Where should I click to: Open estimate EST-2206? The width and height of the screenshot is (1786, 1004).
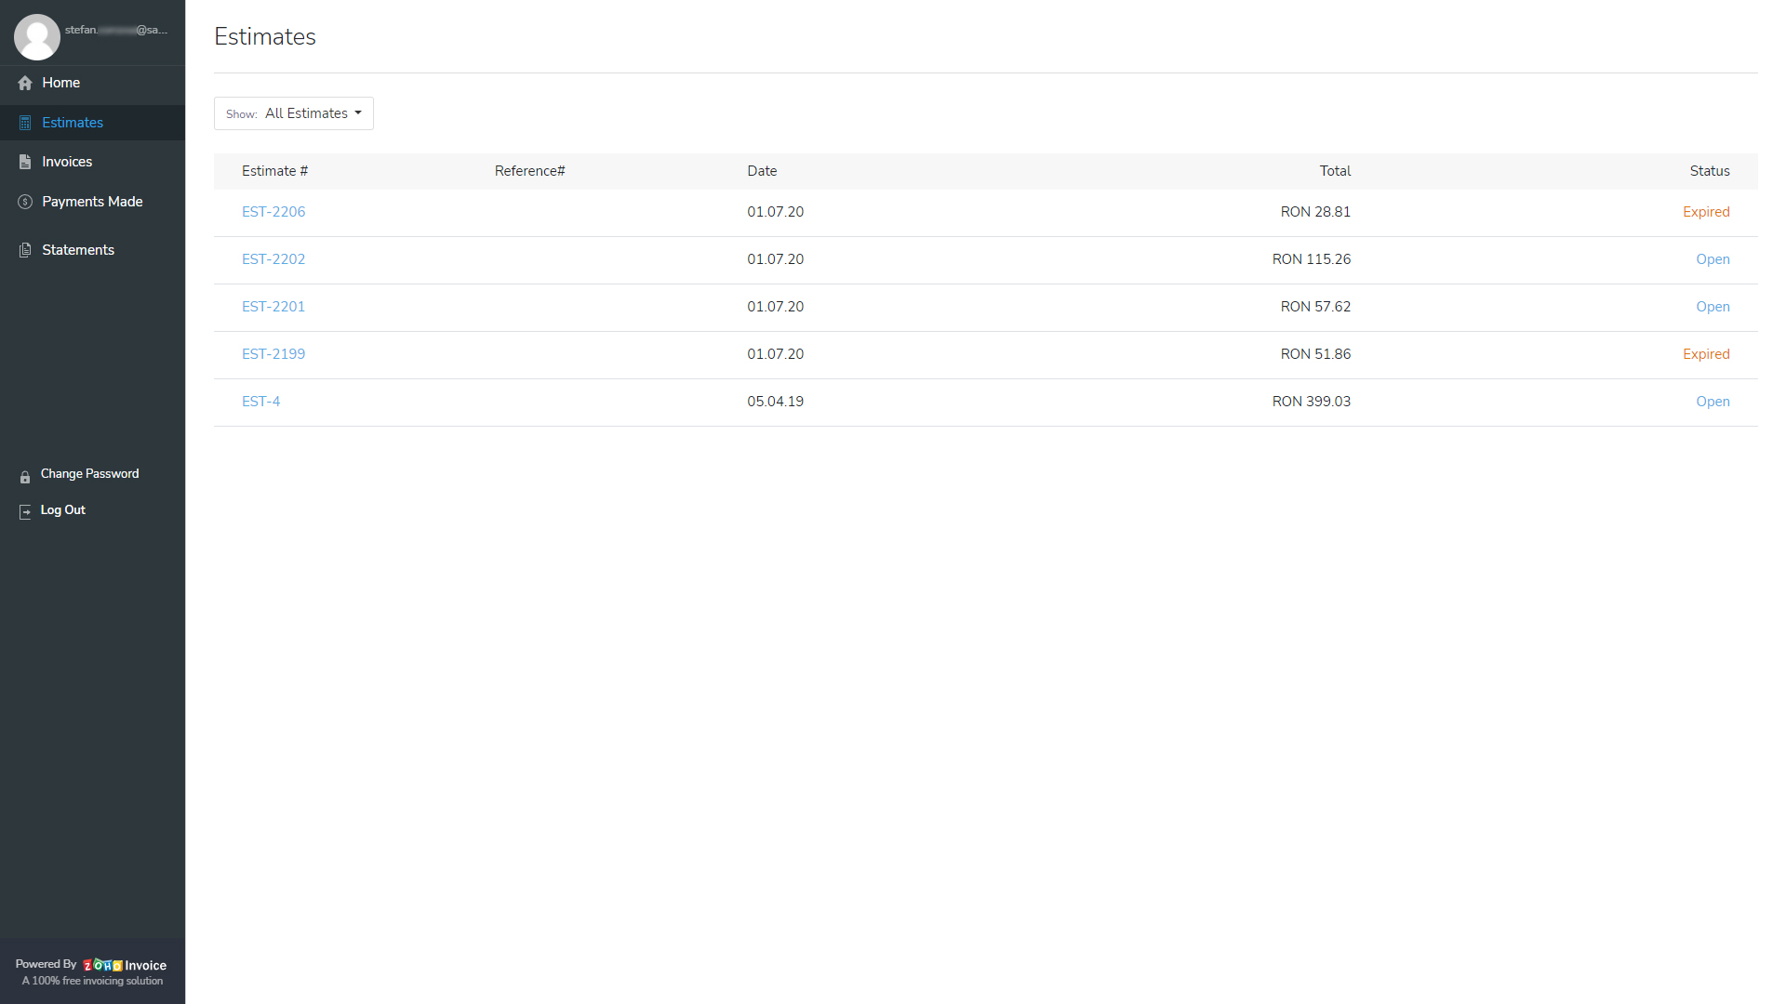click(273, 212)
